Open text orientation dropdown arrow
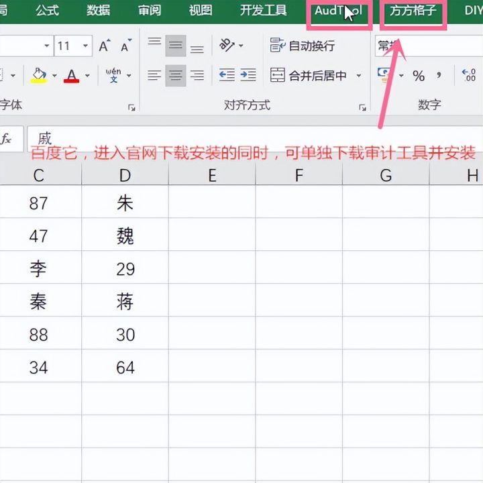This screenshot has width=483, height=483. [241, 46]
